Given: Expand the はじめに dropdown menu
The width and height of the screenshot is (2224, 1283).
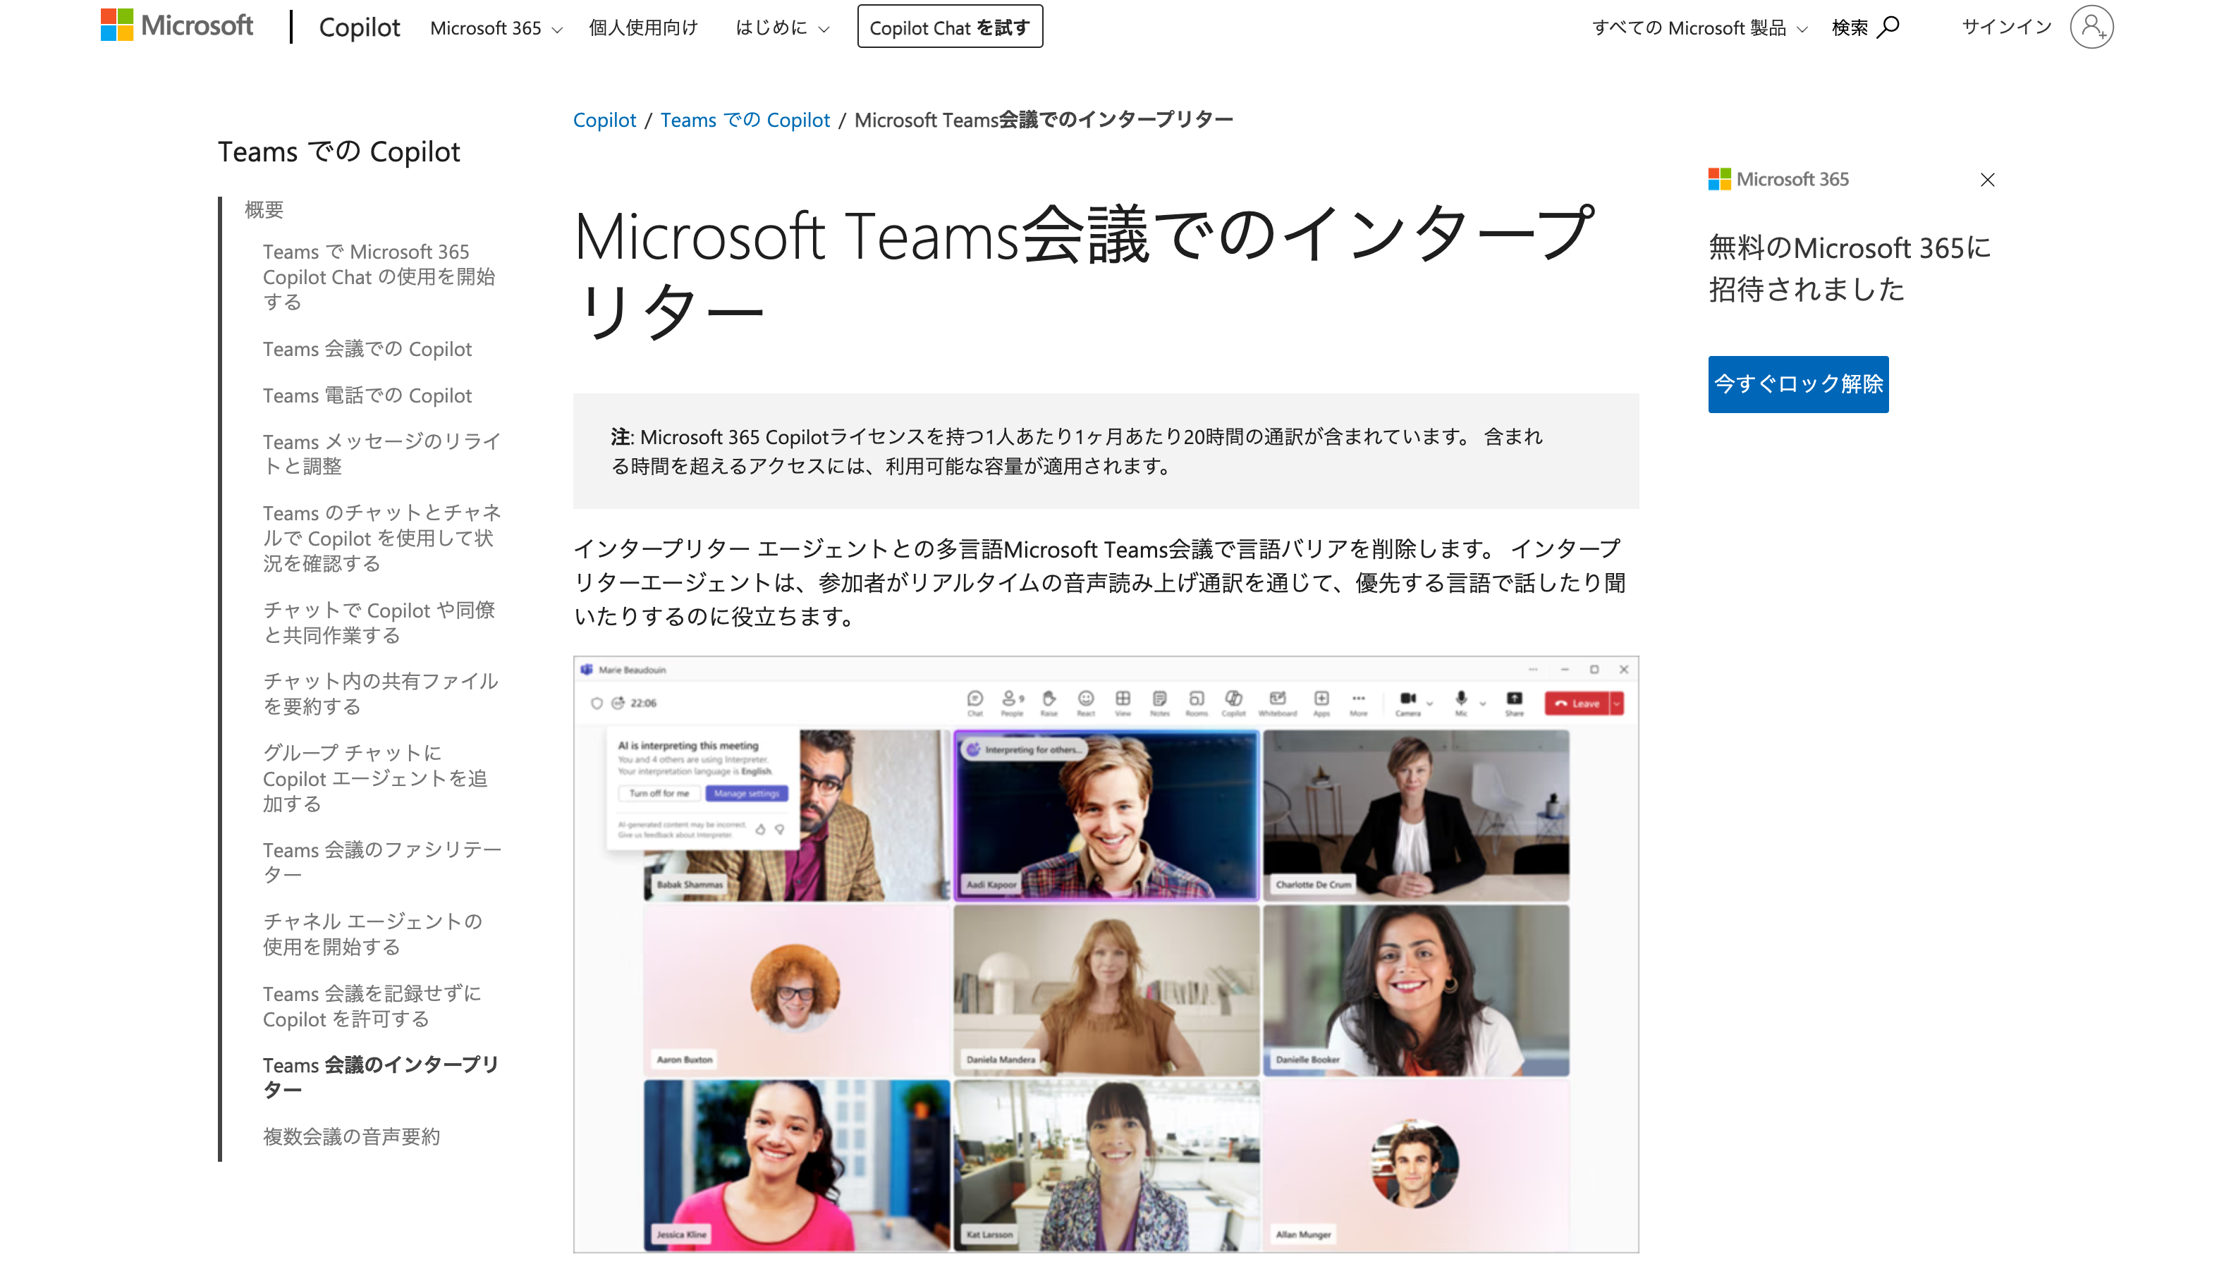Looking at the screenshot, I should pyautogui.click(x=780, y=27).
